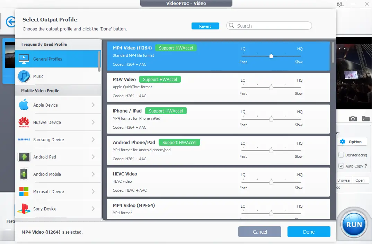Click the Cancel button
Viewport: 372px width, 244px height.
(x=260, y=232)
